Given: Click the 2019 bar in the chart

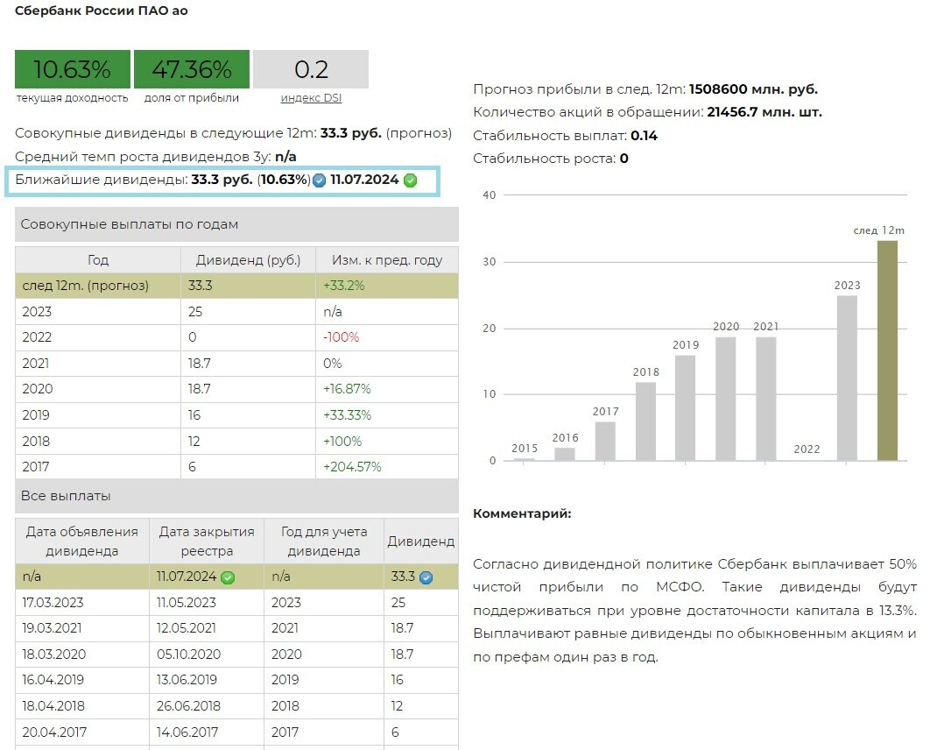Looking at the screenshot, I should tap(686, 407).
